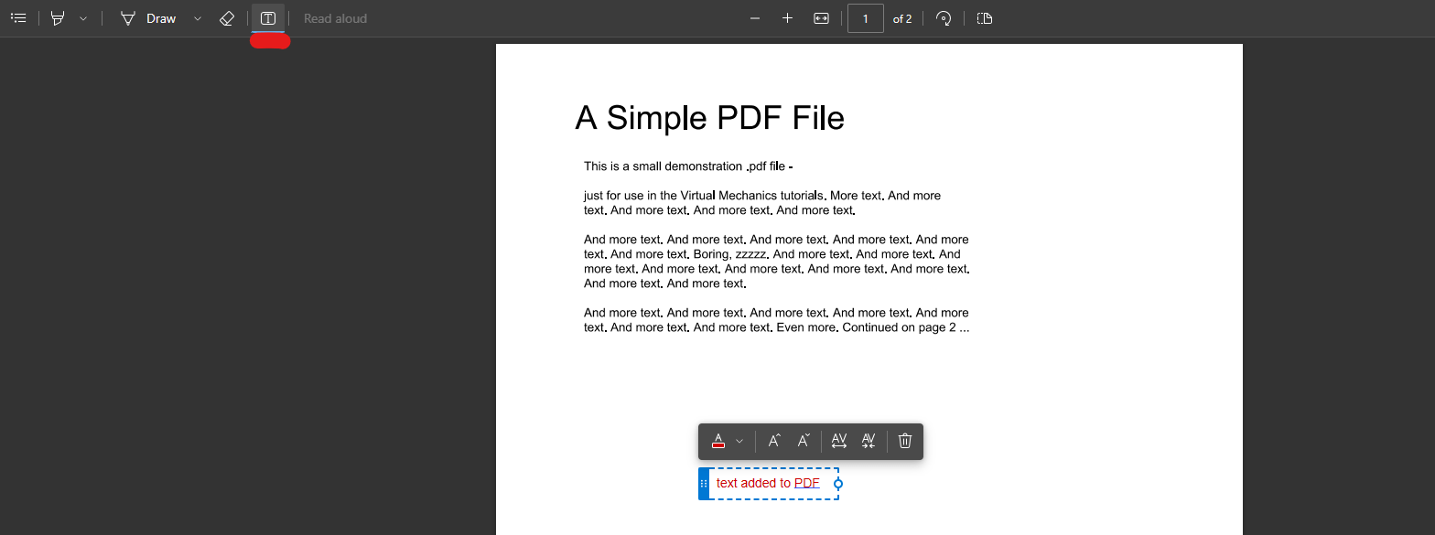This screenshot has height=535, width=1435.
Task: Toggle the Add text tool
Action: point(268,18)
